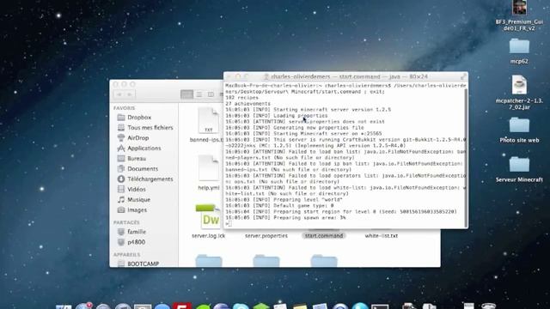Screen dimensions: 550x309
Task: Select the help.yml file icon
Action: (208, 168)
